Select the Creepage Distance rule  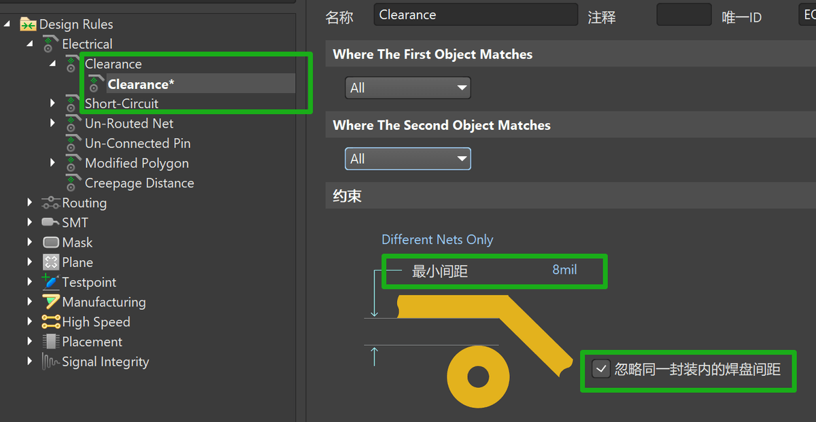[139, 183]
